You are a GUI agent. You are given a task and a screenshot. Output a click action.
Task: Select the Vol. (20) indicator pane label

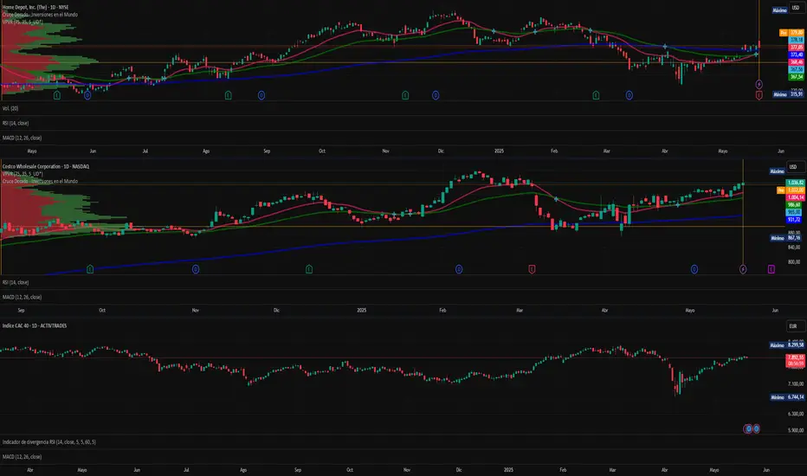pos(10,109)
